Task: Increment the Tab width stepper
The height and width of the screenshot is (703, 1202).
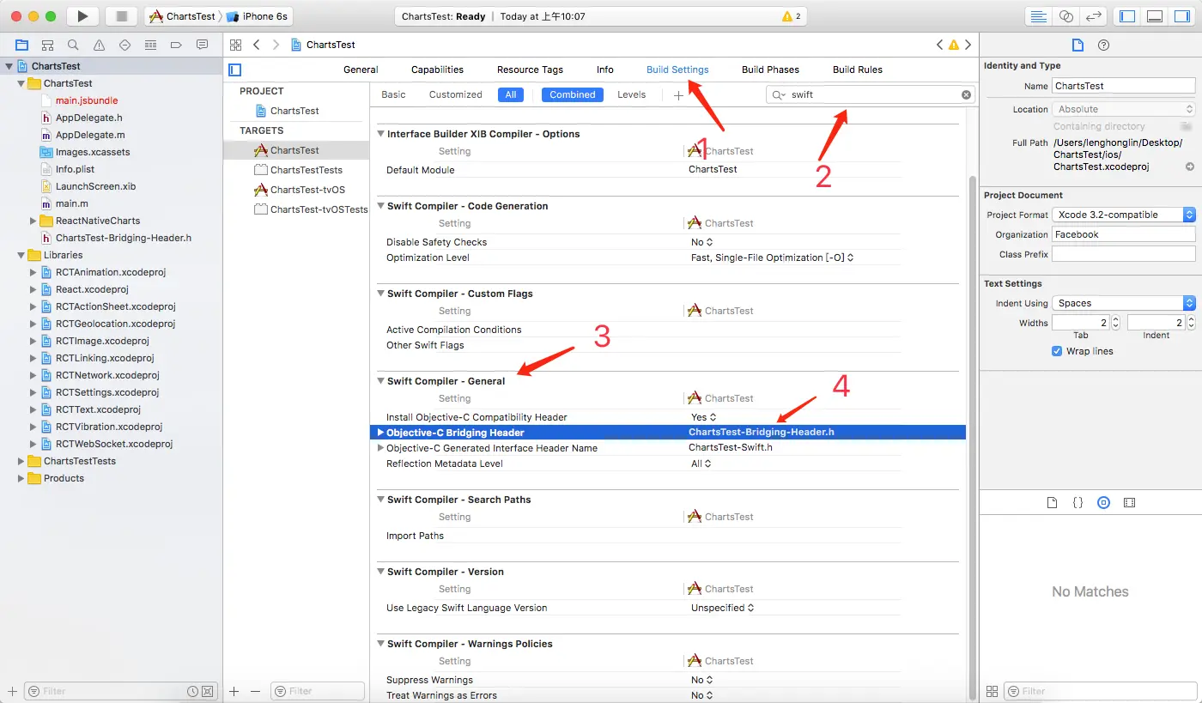Action: point(1115,319)
